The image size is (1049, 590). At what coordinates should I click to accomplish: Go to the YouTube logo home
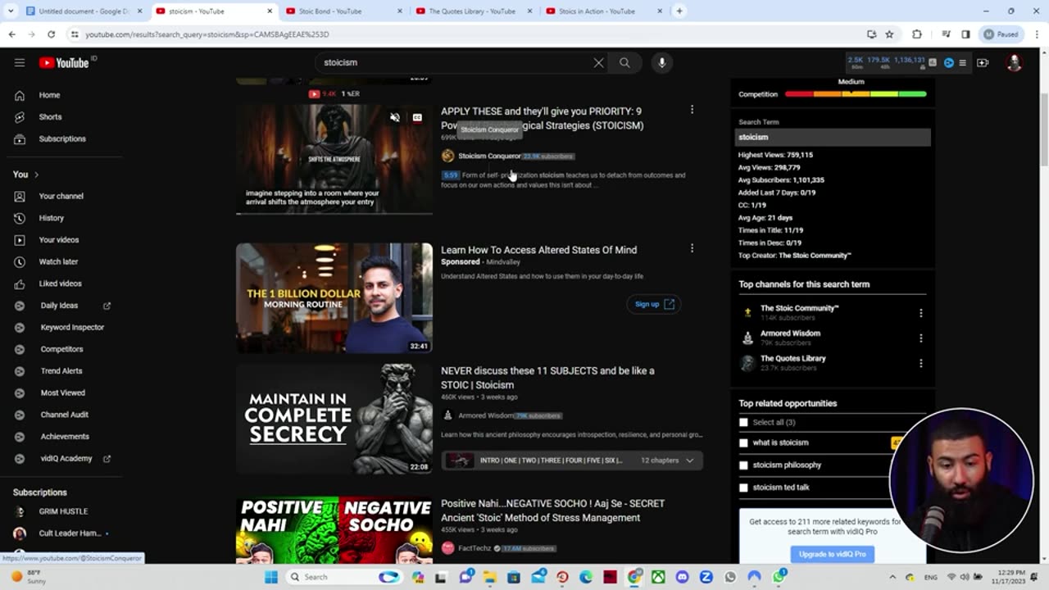tap(64, 63)
